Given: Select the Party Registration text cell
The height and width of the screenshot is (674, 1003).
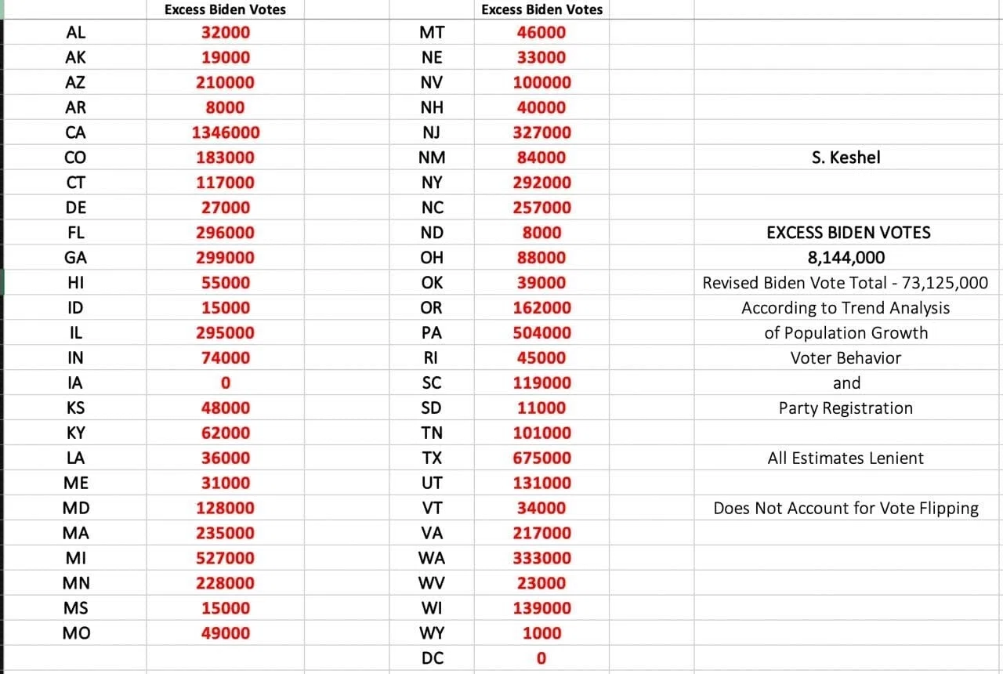Looking at the screenshot, I should coord(846,408).
